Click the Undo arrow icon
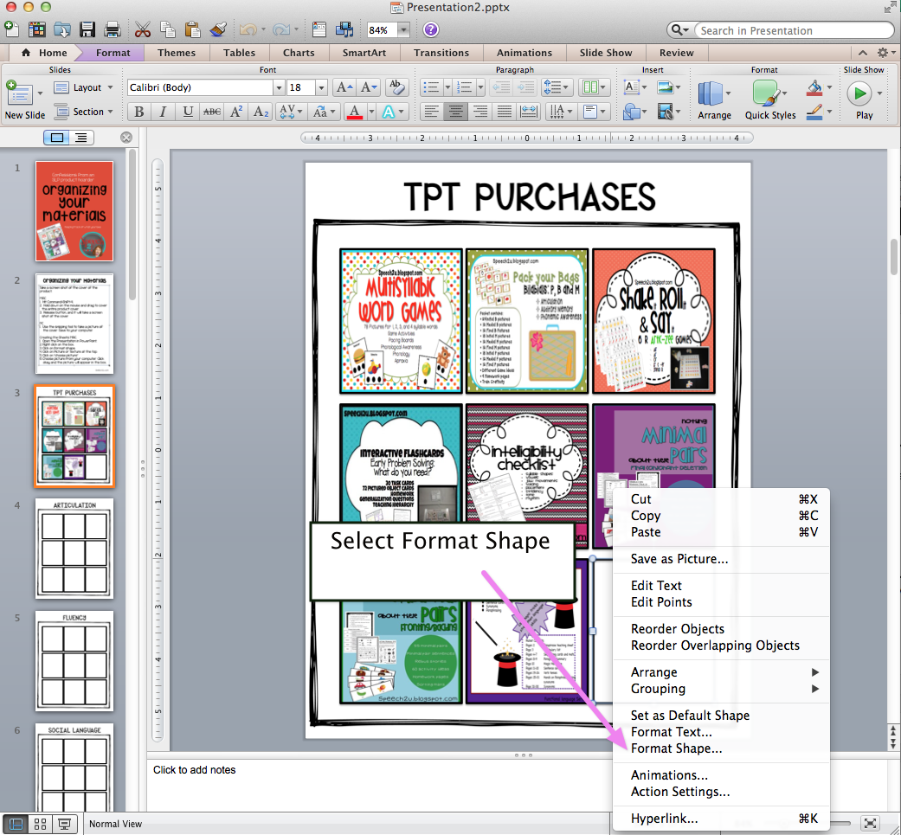Image resolution: width=901 pixels, height=835 pixels. [248, 29]
